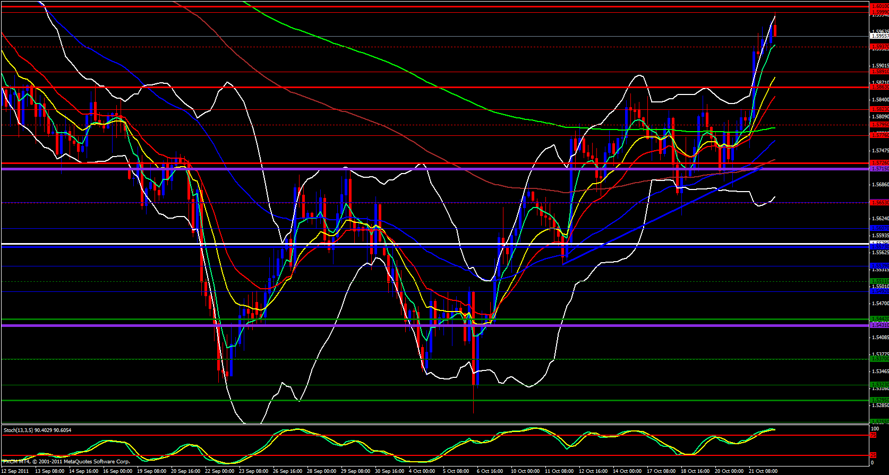This screenshot has width=889, height=475.
Task: Click the red 1.5726 price level tag
Action: (878, 162)
